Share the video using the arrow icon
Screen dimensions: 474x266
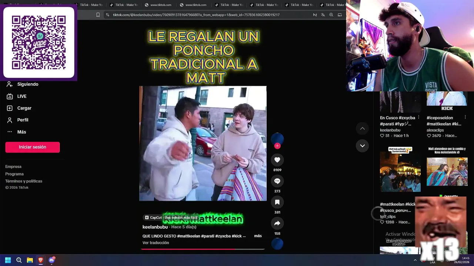click(277, 223)
